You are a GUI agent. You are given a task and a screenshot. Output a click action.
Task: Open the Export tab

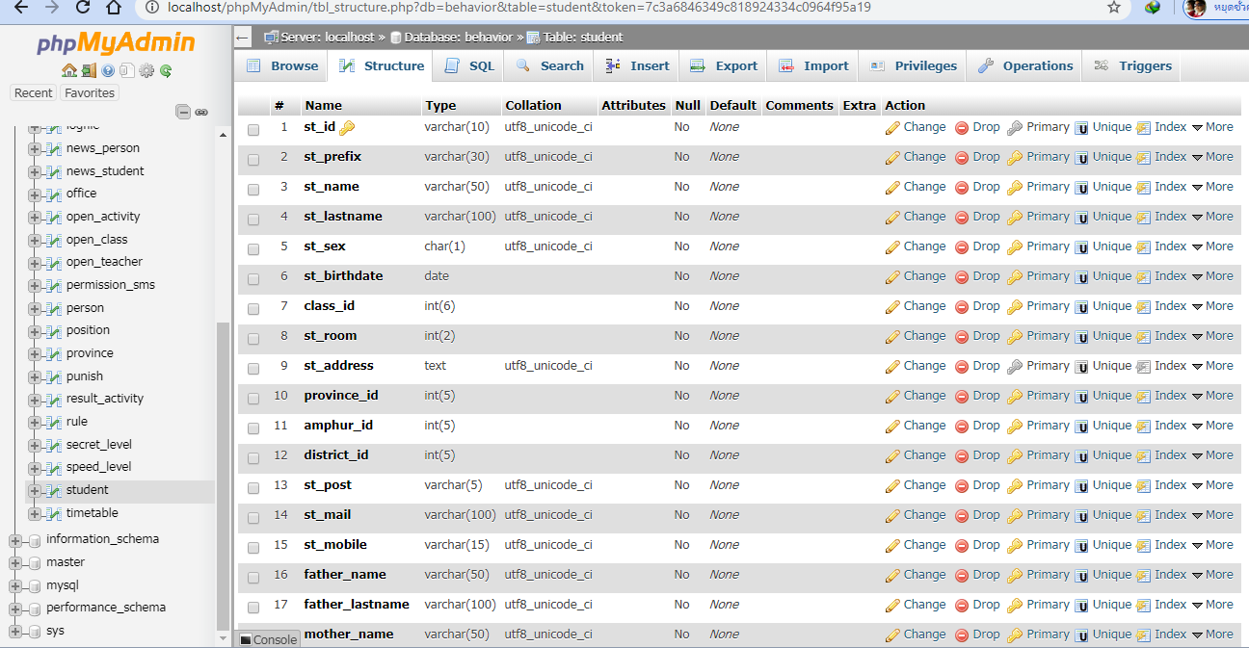(724, 66)
